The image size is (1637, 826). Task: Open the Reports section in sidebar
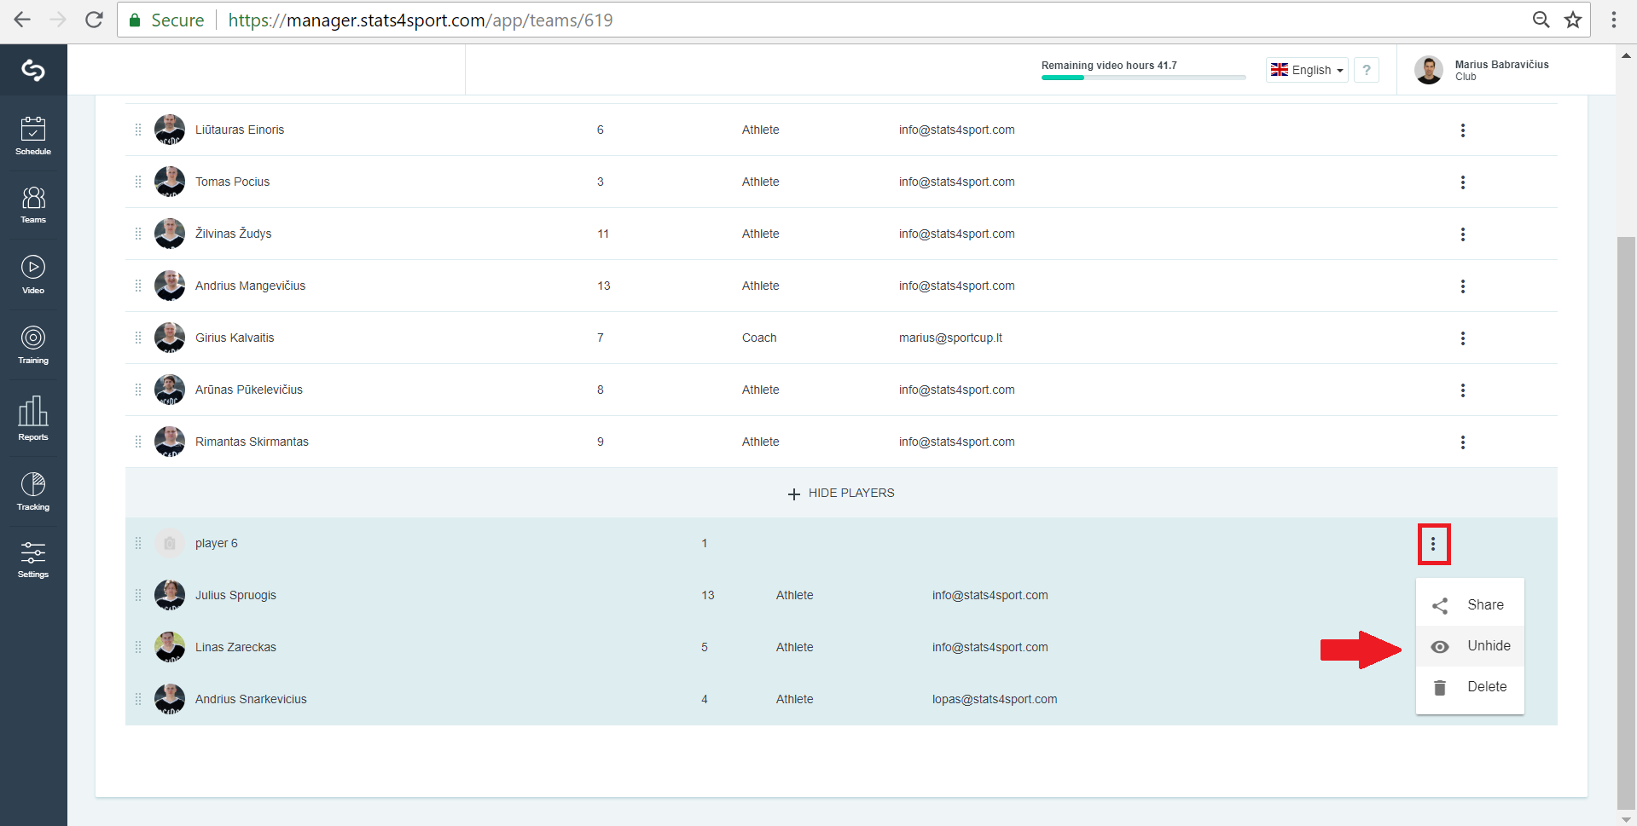pyautogui.click(x=33, y=418)
